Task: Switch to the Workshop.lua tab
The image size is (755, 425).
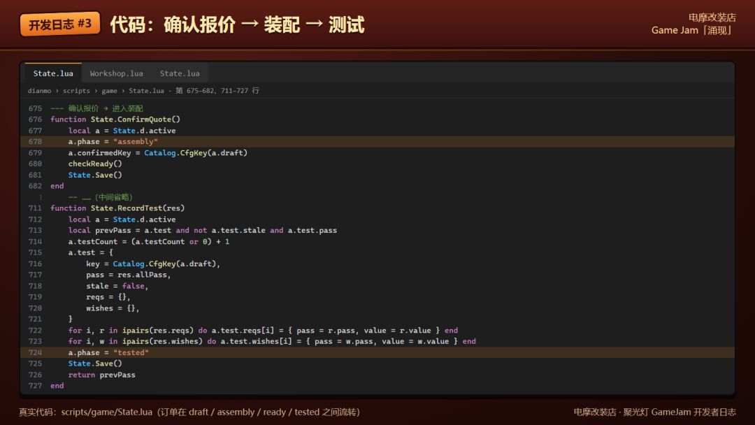Action: pyautogui.click(x=116, y=73)
